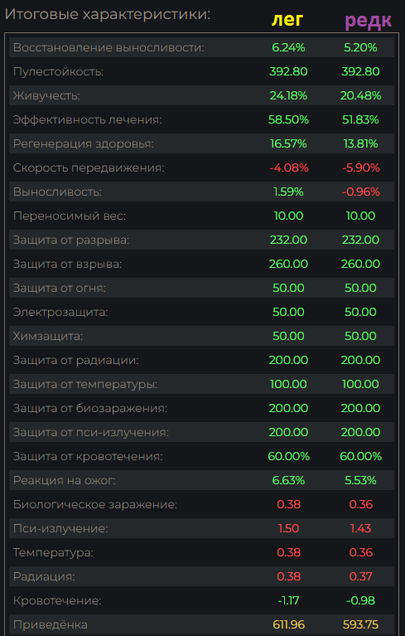Select the 'Защита от разрыва' row

click(x=201, y=240)
